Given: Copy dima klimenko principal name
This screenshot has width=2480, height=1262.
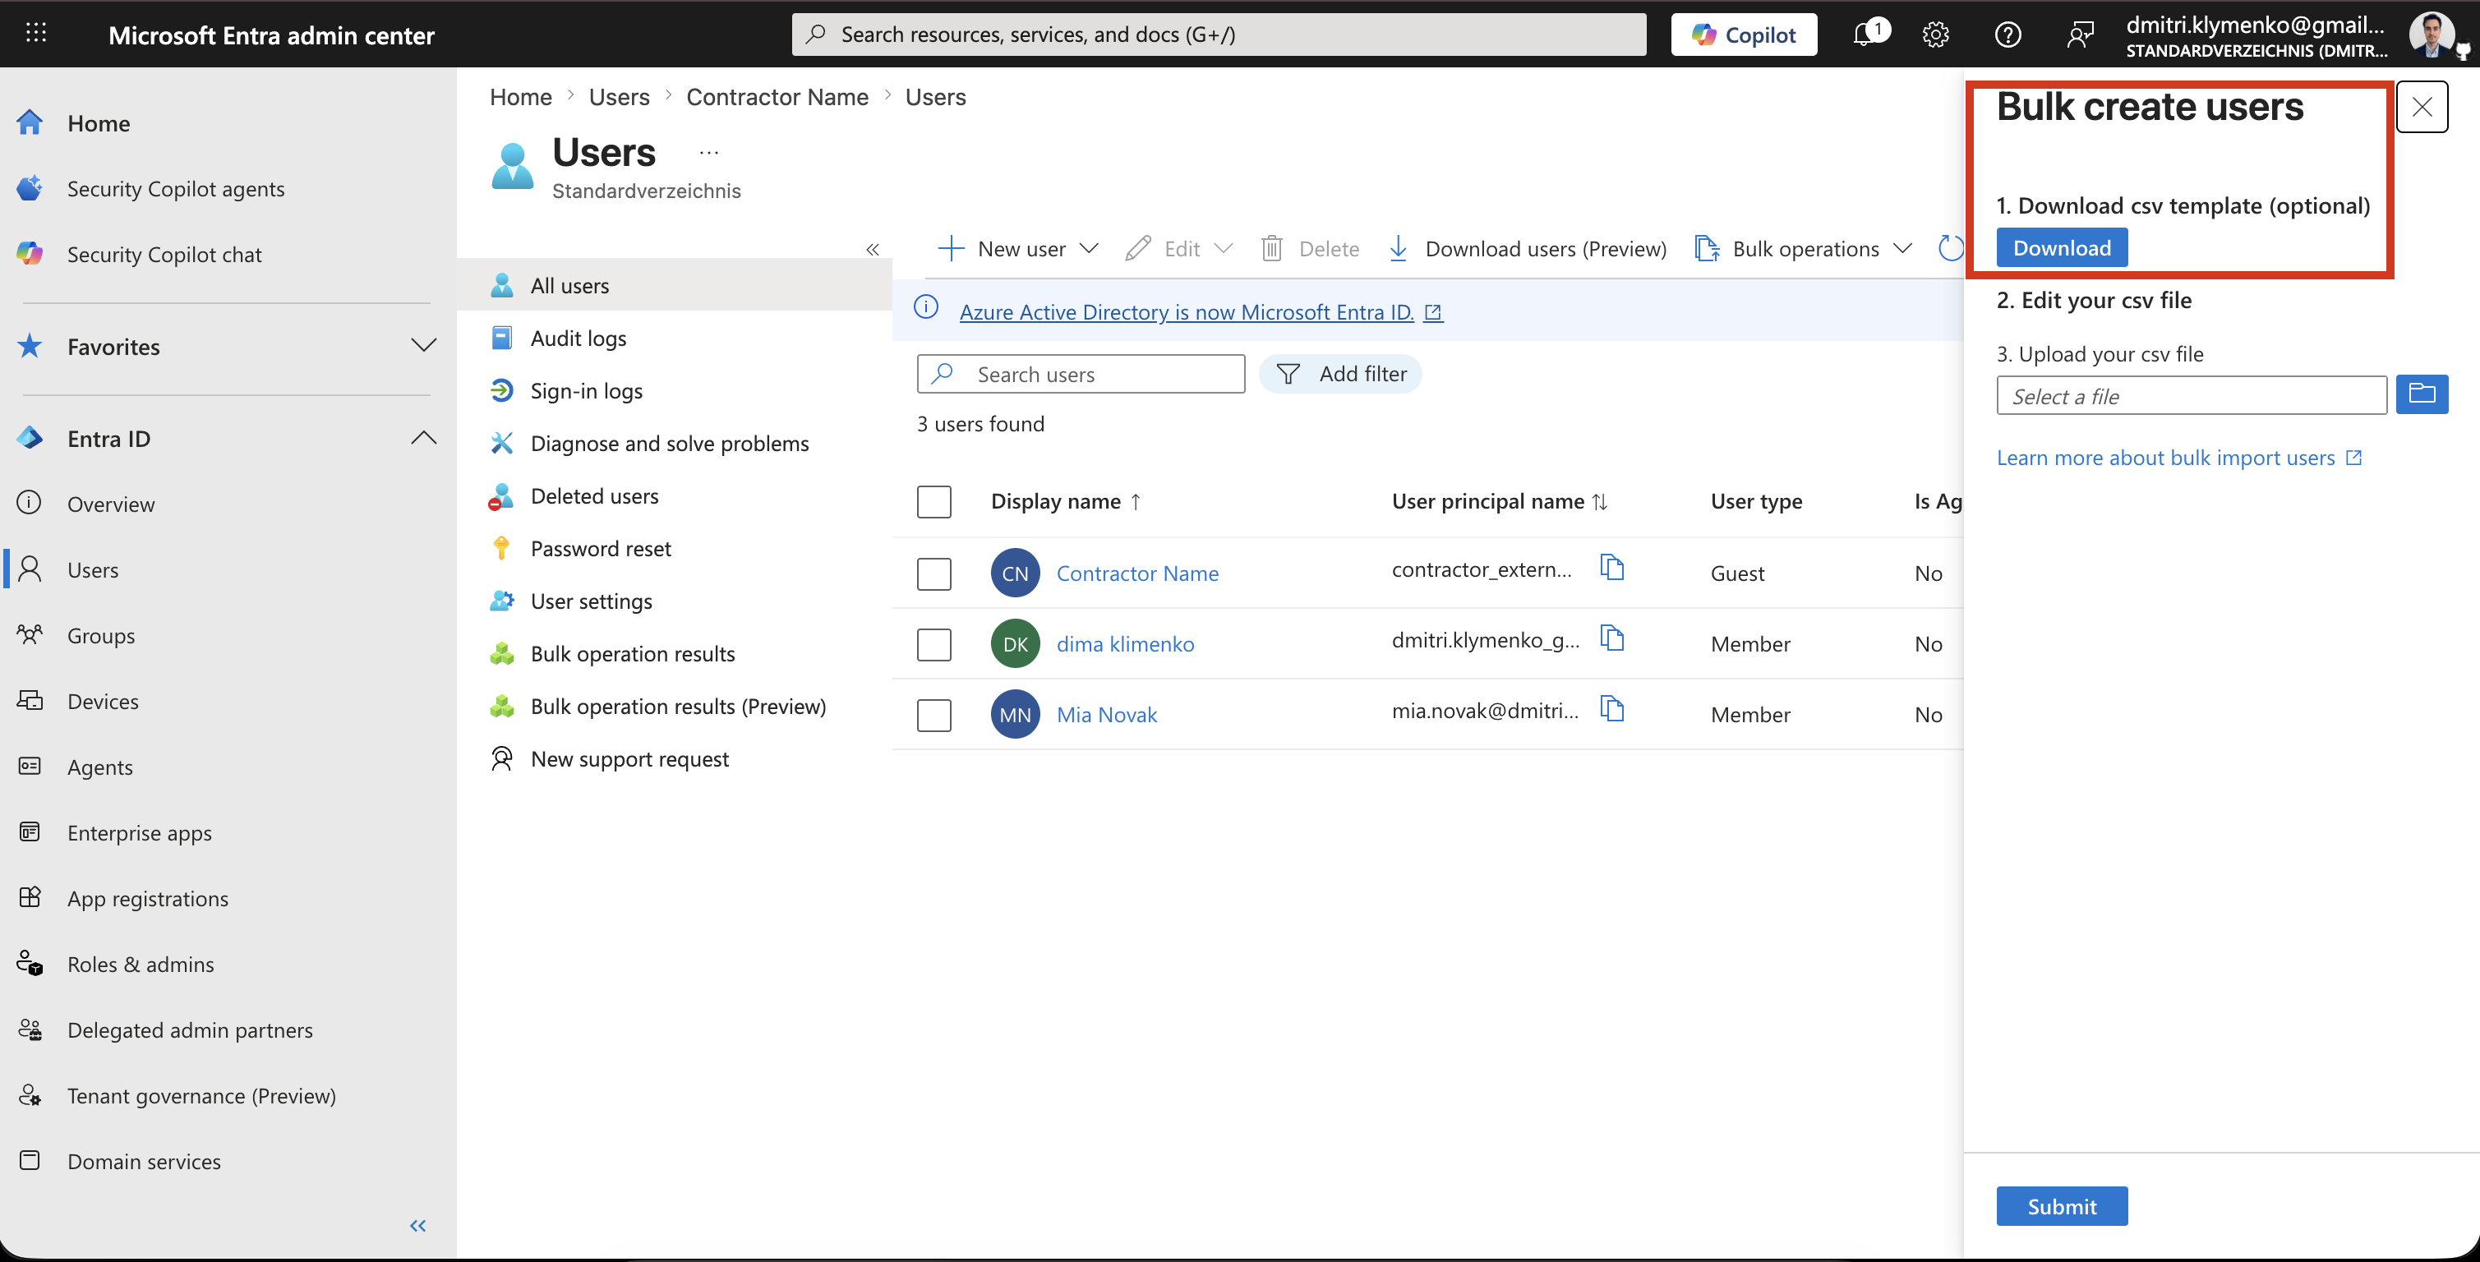Looking at the screenshot, I should [x=1611, y=638].
